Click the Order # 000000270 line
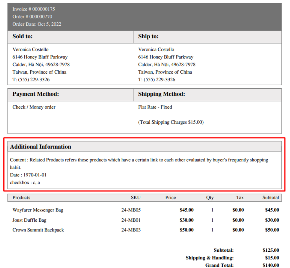 click(32, 17)
